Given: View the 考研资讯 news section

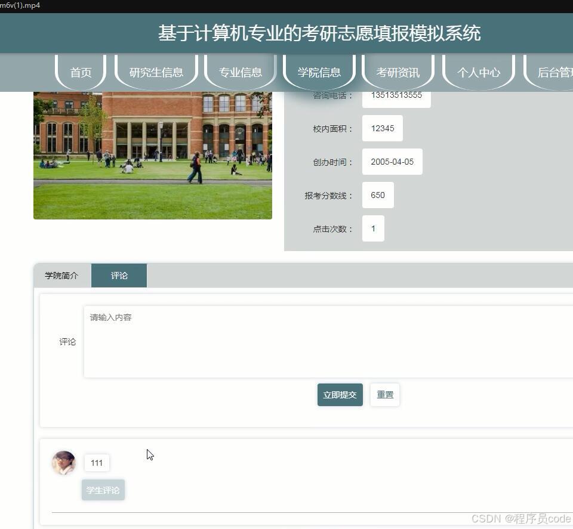Looking at the screenshot, I should click(399, 72).
